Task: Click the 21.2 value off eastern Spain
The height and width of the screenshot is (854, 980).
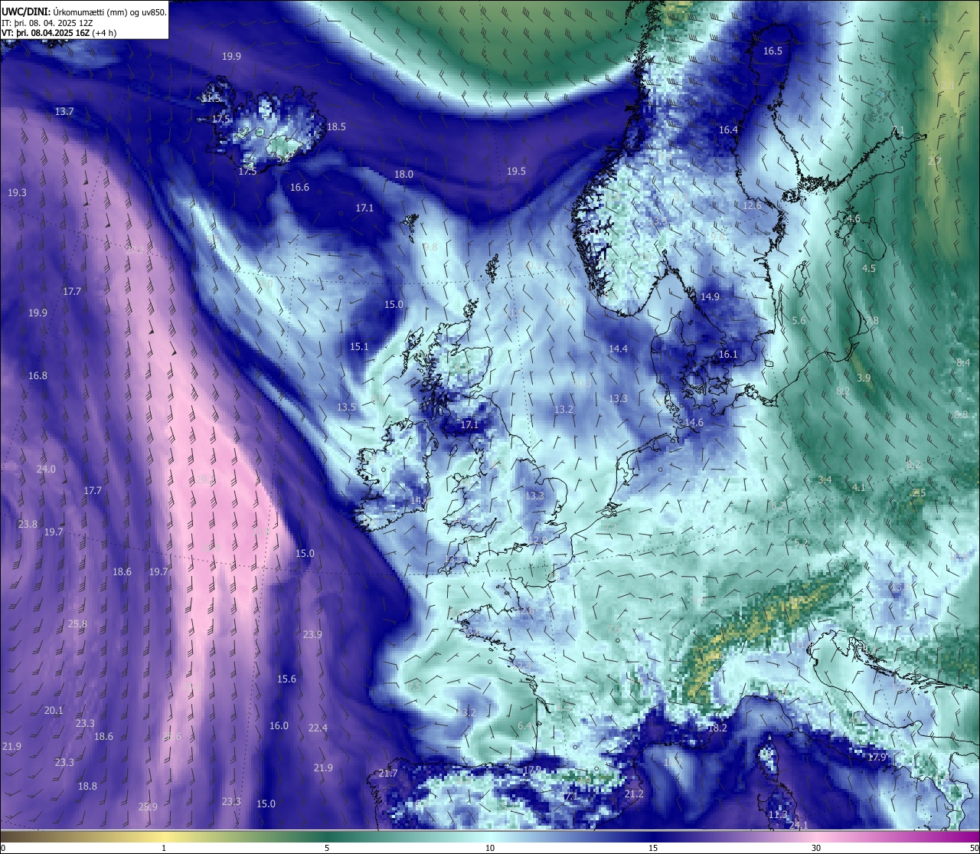Action: pos(634,793)
